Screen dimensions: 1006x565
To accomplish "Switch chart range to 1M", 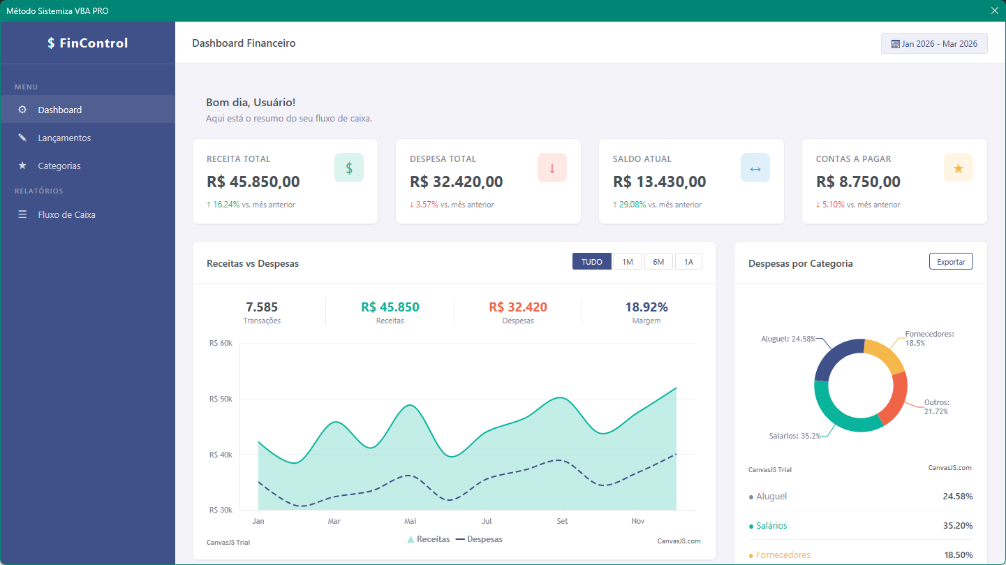I will [628, 261].
